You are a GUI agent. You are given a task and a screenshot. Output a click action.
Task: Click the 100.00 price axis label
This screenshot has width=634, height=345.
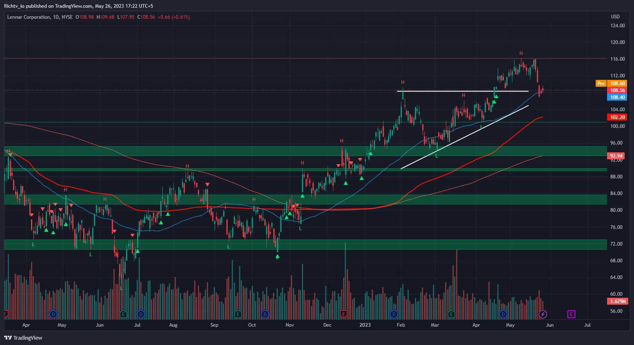coord(618,126)
